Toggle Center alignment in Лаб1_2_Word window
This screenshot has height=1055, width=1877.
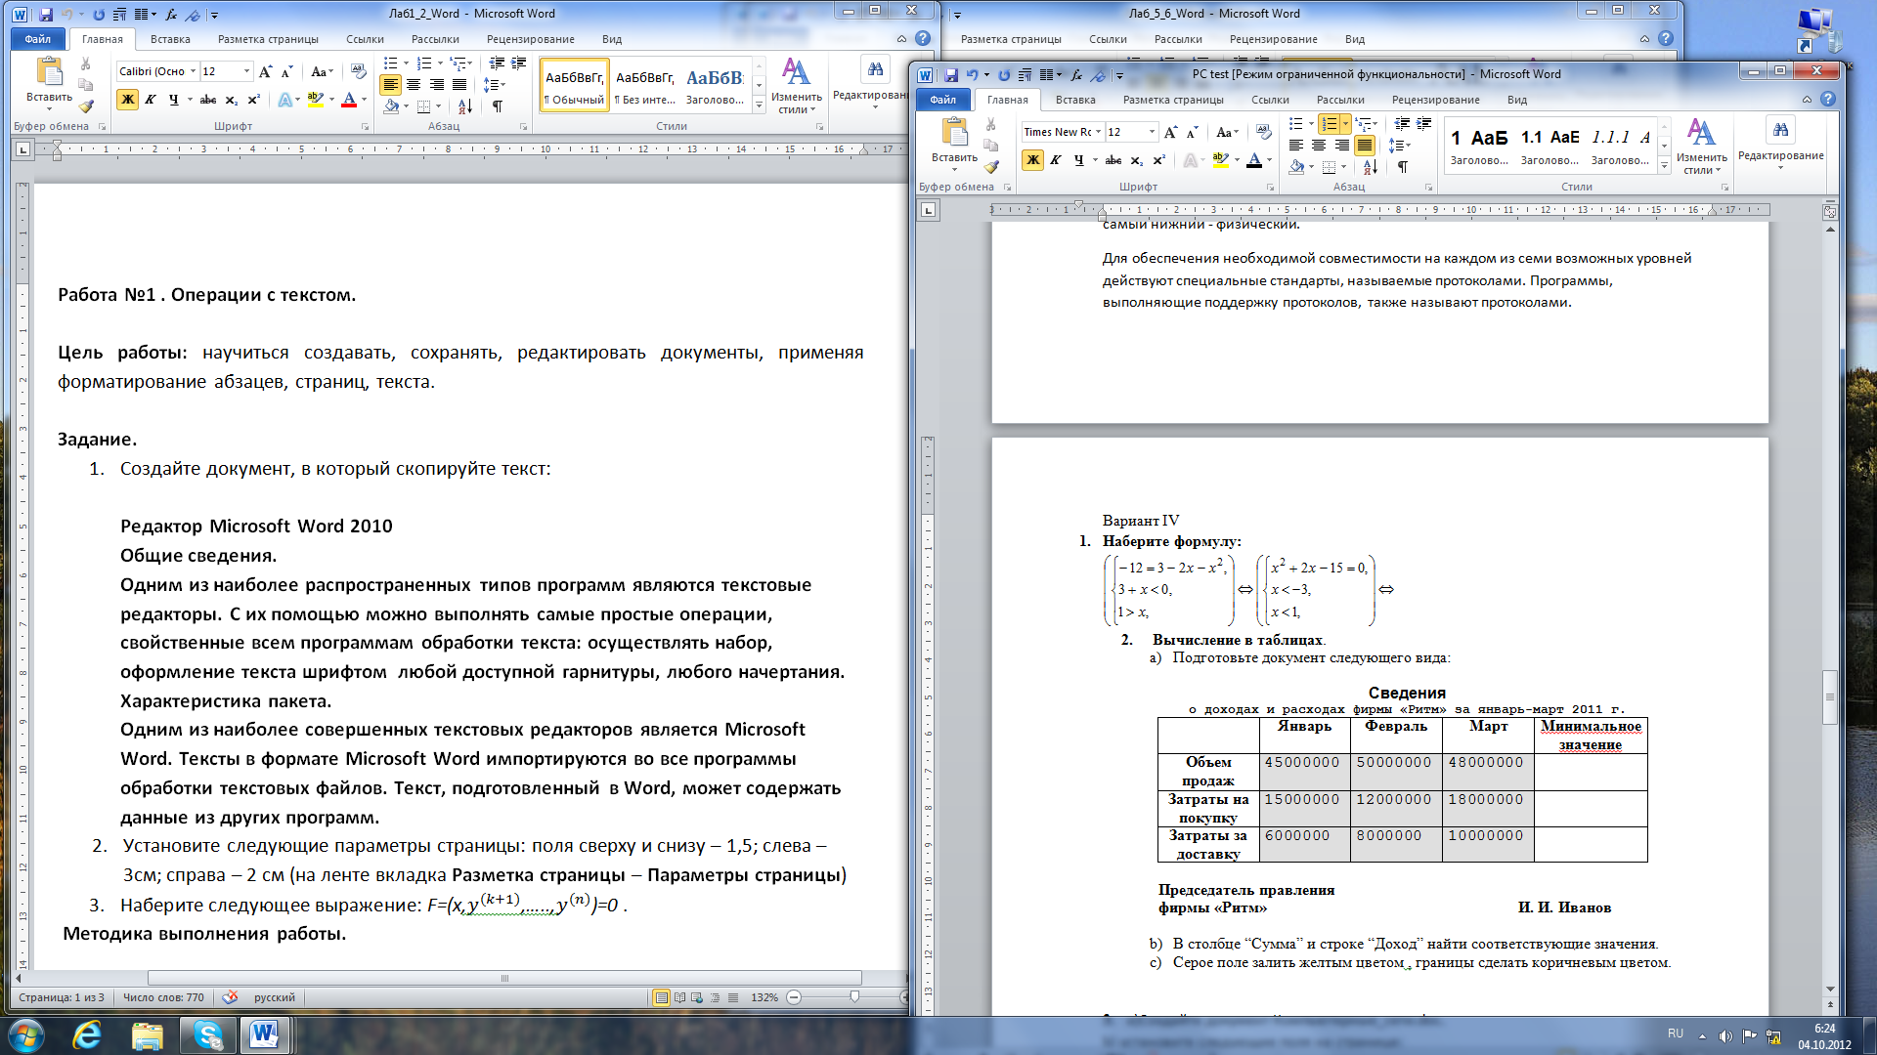(414, 85)
